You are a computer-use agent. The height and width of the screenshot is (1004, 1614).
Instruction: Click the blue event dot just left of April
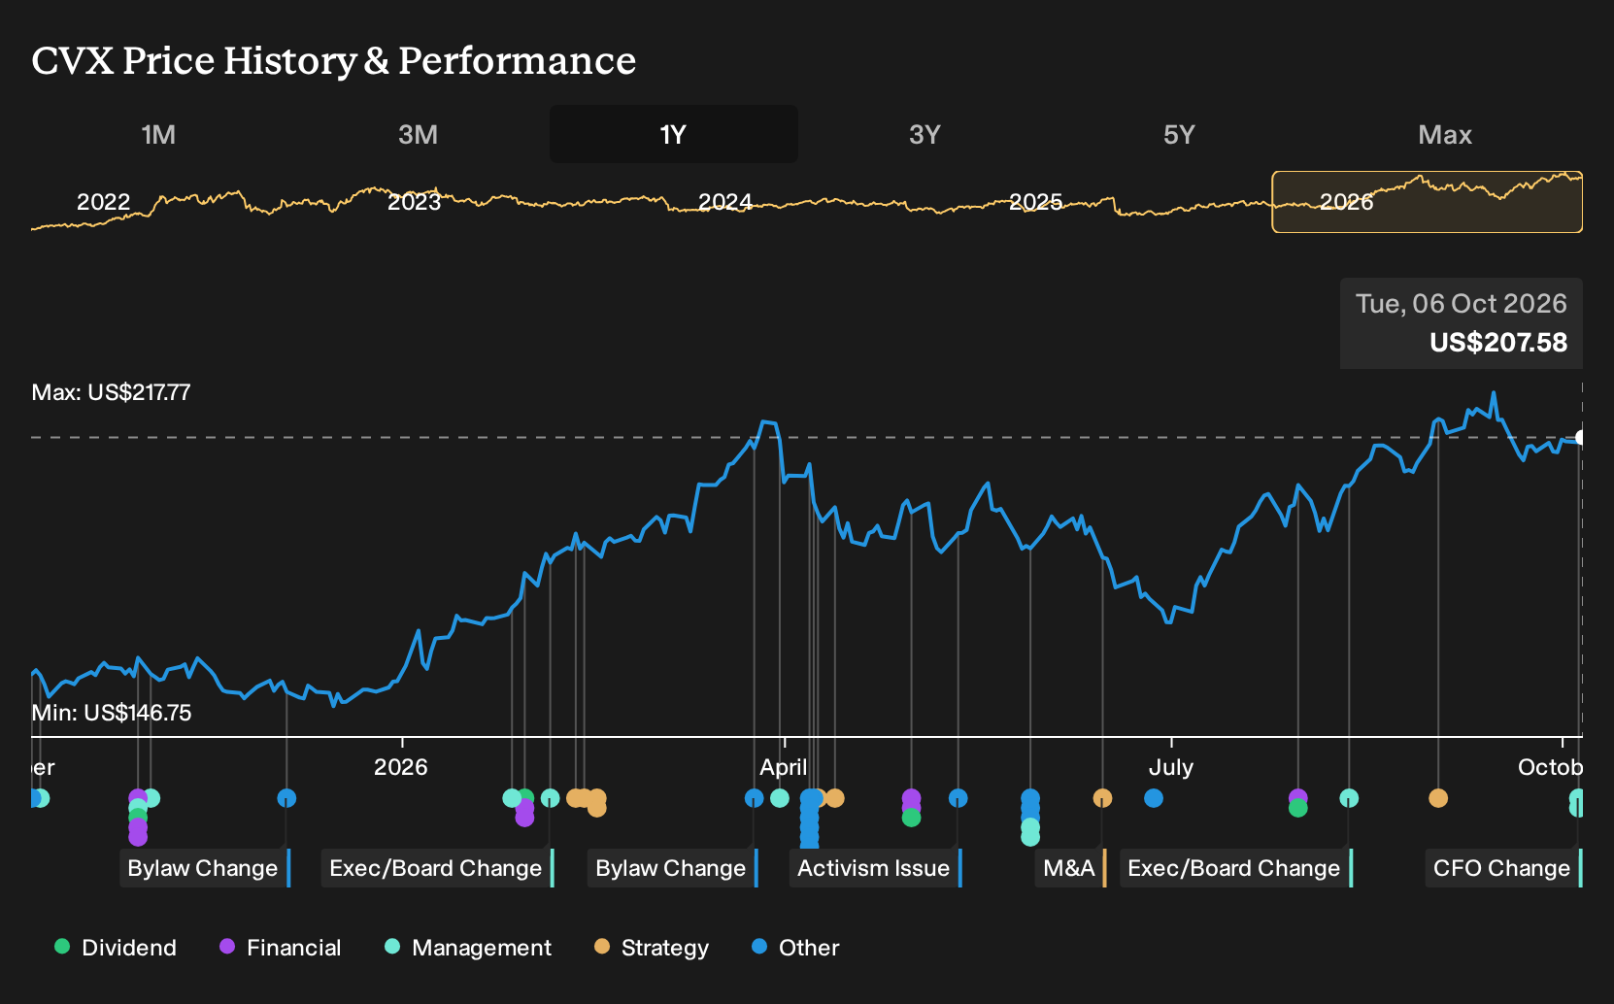coord(755,798)
